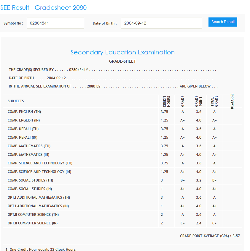Viewport: 250px width, 251px height.
Task: Click the SEE Result - Gradesheet 2080 heading
Action: 44,8
